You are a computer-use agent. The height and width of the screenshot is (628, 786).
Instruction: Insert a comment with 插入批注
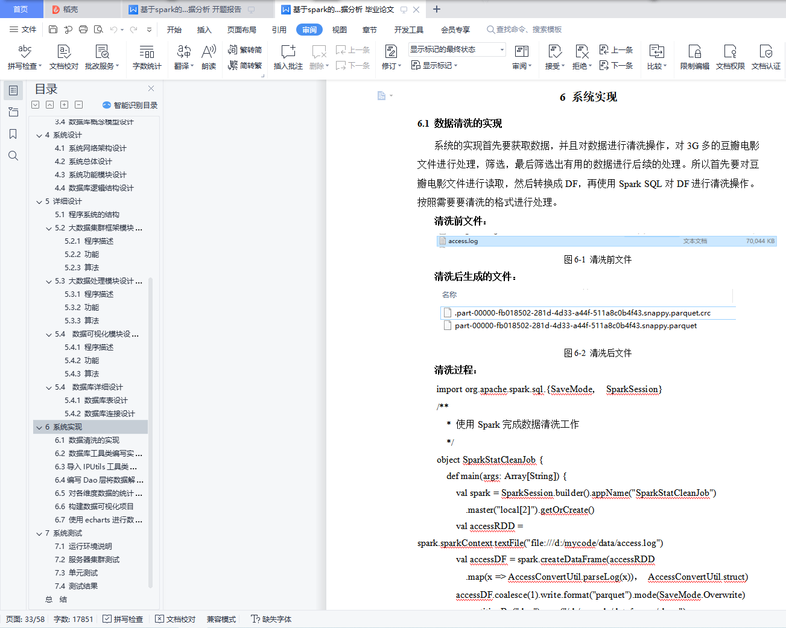(288, 57)
